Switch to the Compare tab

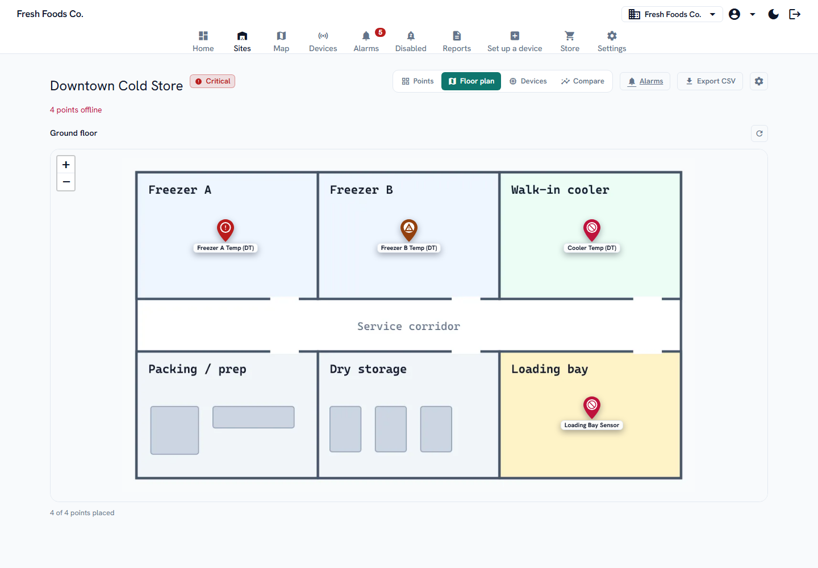(583, 81)
